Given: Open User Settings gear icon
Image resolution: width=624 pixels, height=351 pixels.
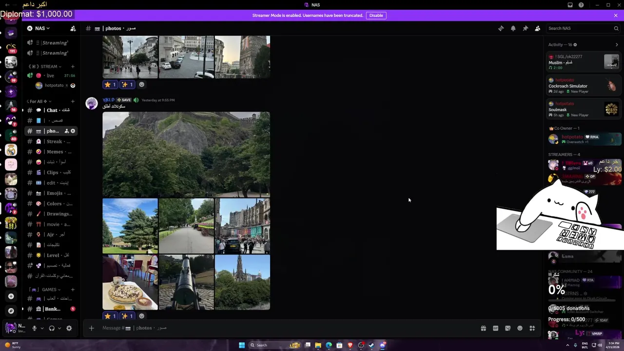Looking at the screenshot, I should pyautogui.click(x=69, y=328).
